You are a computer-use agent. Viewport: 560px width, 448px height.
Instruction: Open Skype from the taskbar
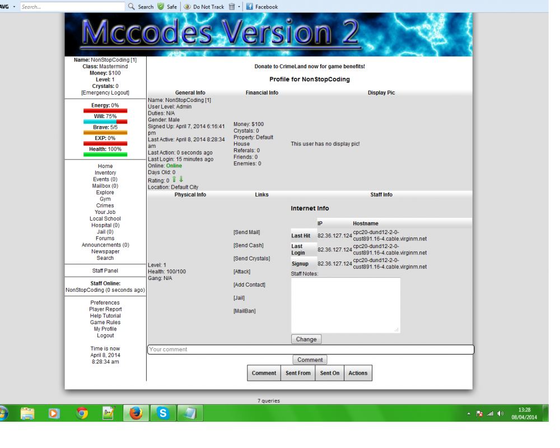[163, 413]
